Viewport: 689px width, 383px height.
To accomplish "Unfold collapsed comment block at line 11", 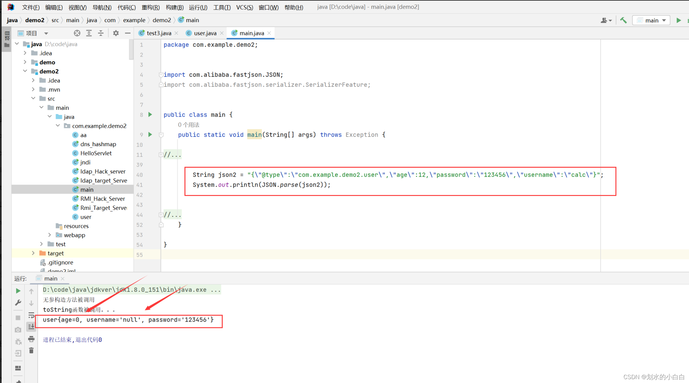I will [x=161, y=155].
